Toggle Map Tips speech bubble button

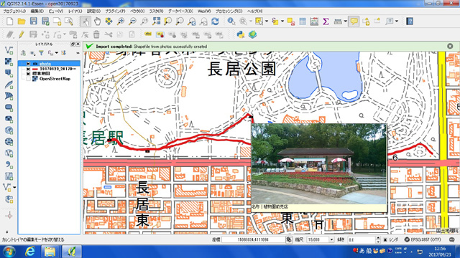(x=354, y=21)
